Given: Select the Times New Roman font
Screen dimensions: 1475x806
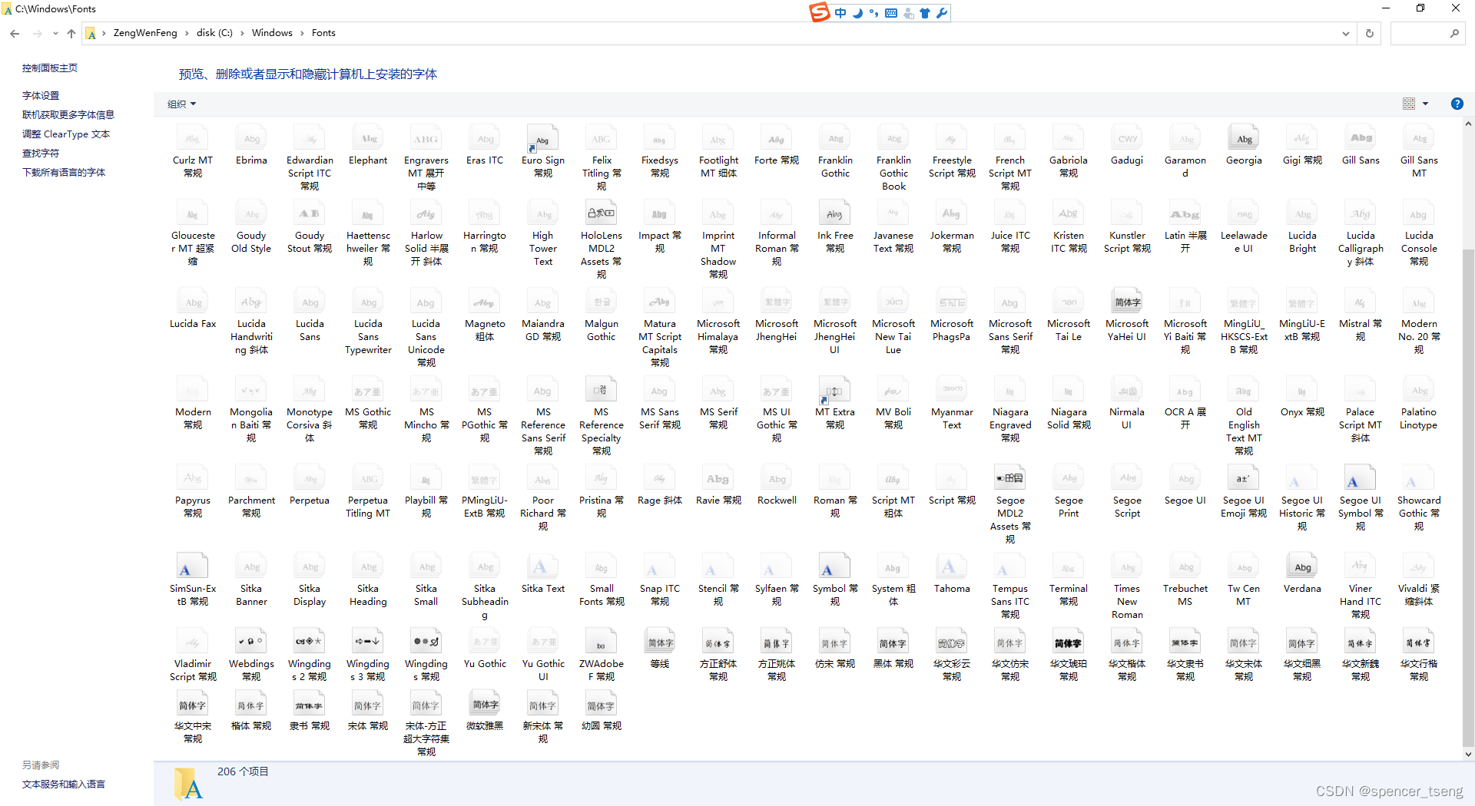Looking at the screenshot, I should (1127, 586).
